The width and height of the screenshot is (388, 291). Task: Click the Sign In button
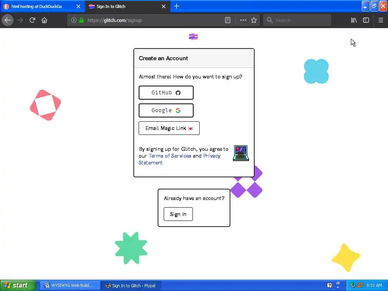[178, 214]
